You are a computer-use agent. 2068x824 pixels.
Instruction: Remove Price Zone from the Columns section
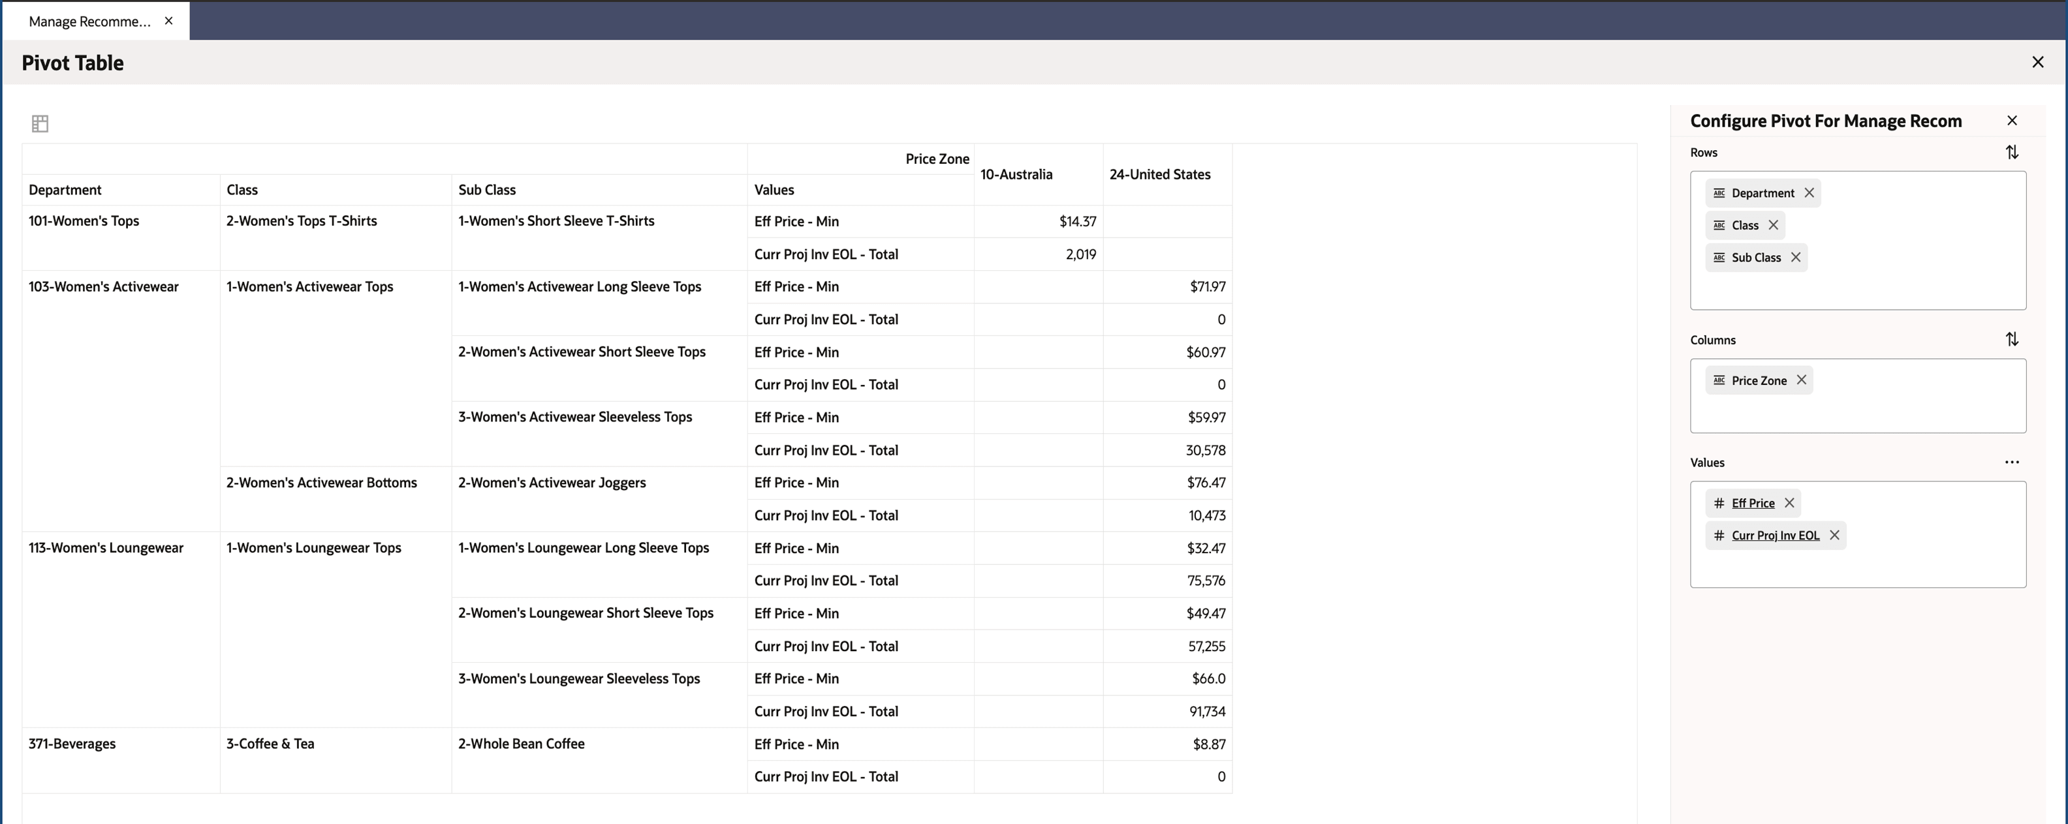pyautogui.click(x=1802, y=380)
